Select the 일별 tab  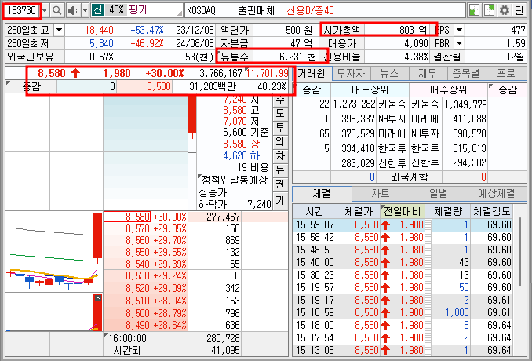click(439, 193)
